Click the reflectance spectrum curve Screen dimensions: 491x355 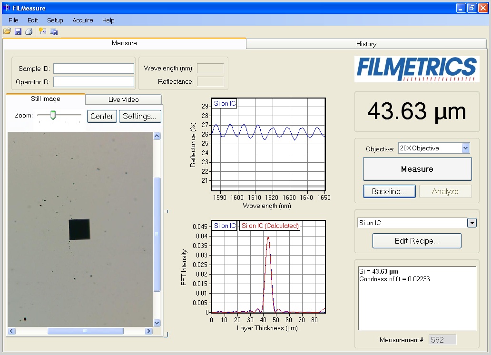point(268,132)
